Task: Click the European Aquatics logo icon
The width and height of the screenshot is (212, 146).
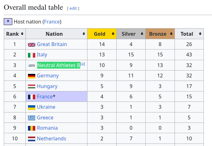Action: (32, 65)
